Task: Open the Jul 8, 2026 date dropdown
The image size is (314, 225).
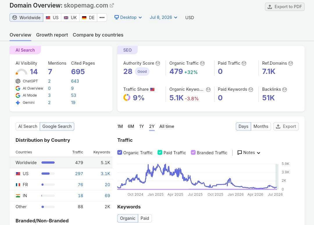Action: pos(163,17)
